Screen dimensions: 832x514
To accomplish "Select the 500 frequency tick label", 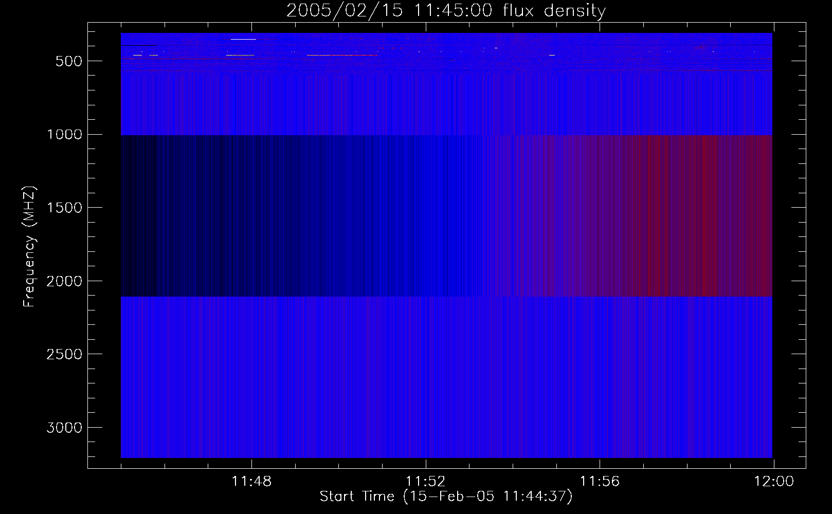I will [x=69, y=61].
